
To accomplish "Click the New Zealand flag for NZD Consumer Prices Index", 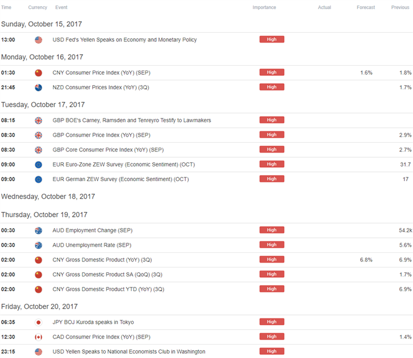I will click(38, 88).
